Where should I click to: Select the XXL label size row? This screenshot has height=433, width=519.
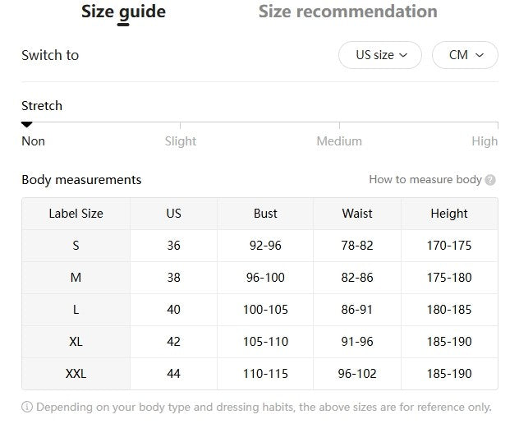tap(76, 374)
